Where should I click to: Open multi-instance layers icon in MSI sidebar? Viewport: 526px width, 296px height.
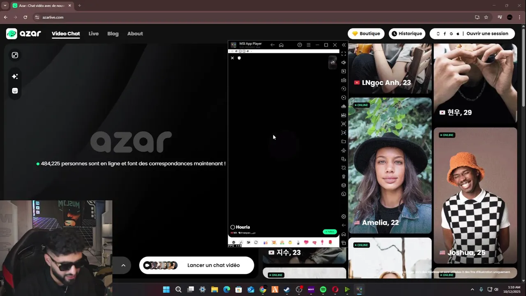tap(344, 185)
